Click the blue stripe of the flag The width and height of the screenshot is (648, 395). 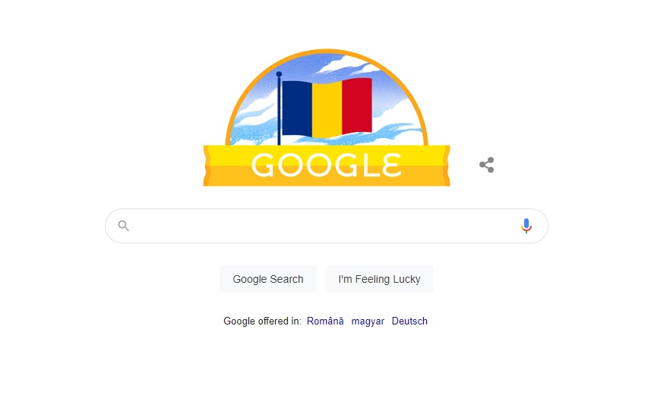point(297,108)
